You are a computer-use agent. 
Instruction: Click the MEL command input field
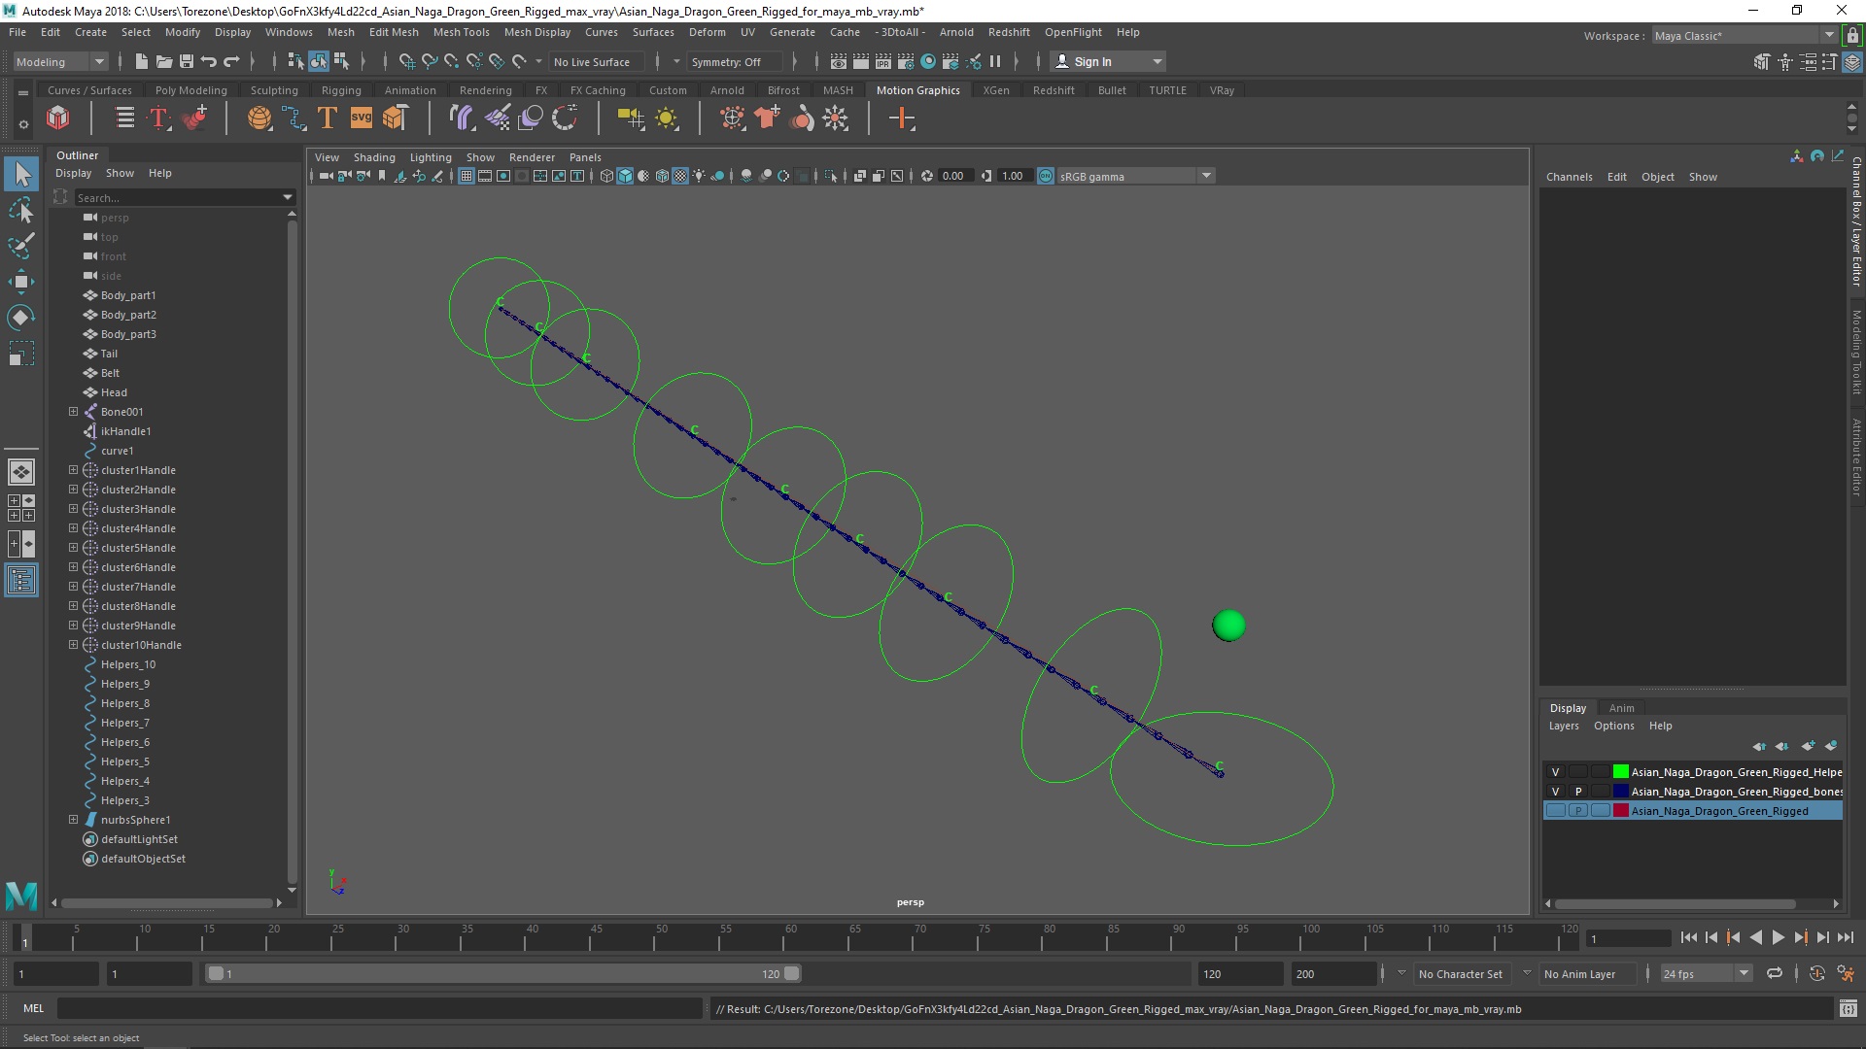(379, 1009)
